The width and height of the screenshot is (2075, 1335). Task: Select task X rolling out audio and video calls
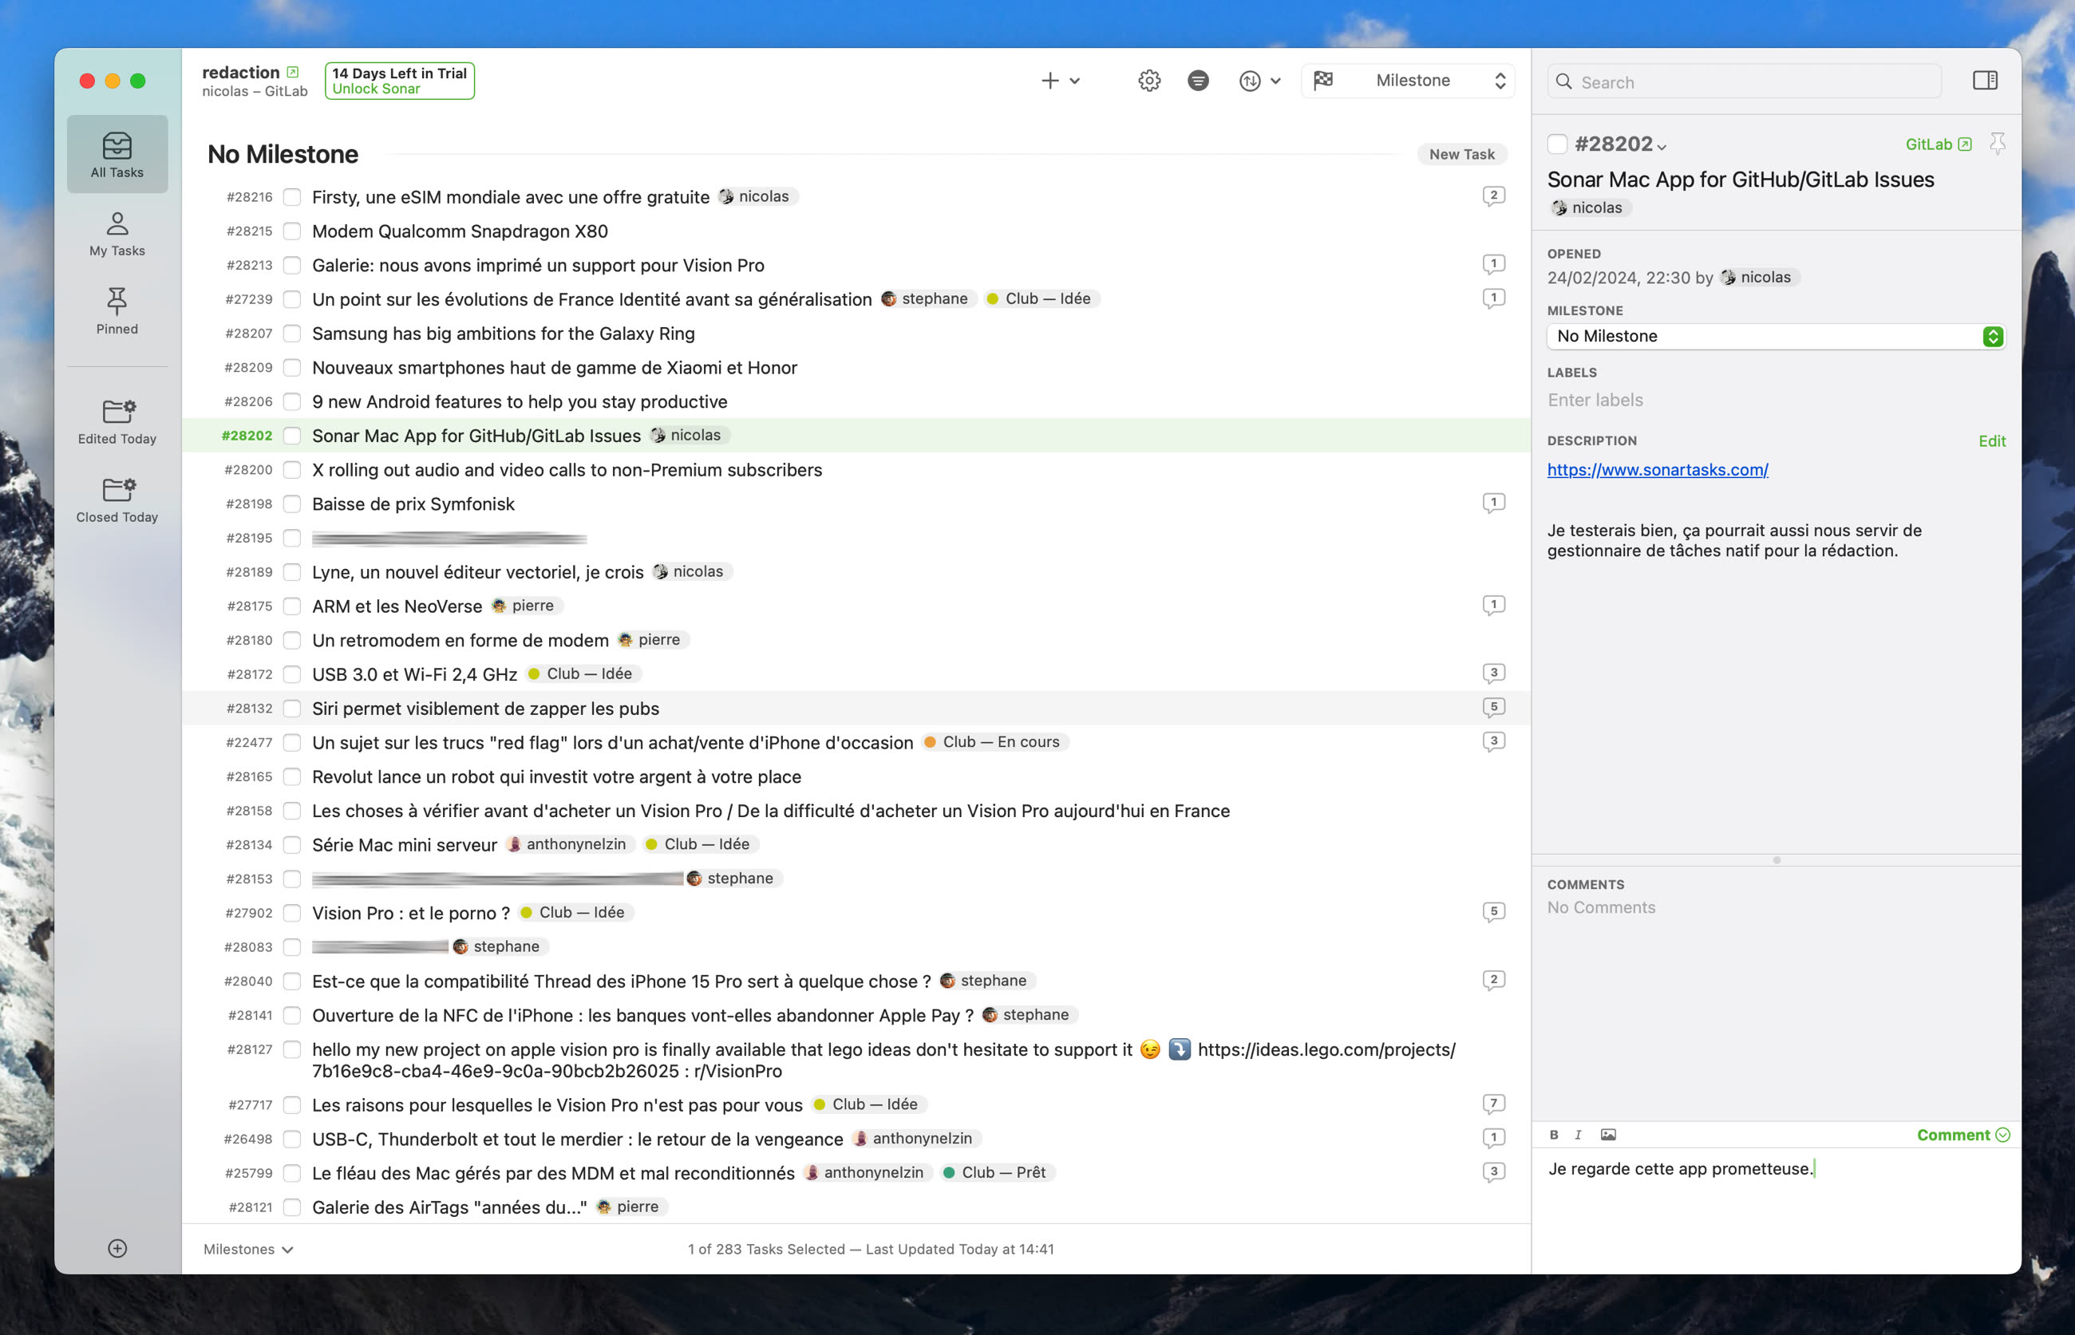[856, 469]
